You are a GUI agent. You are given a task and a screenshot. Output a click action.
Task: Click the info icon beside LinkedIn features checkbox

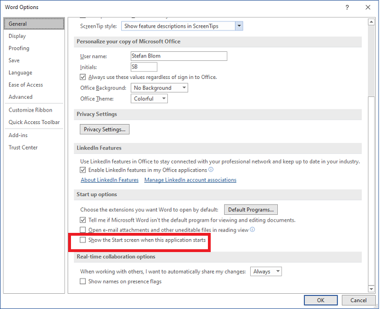click(x=211, y=170)
